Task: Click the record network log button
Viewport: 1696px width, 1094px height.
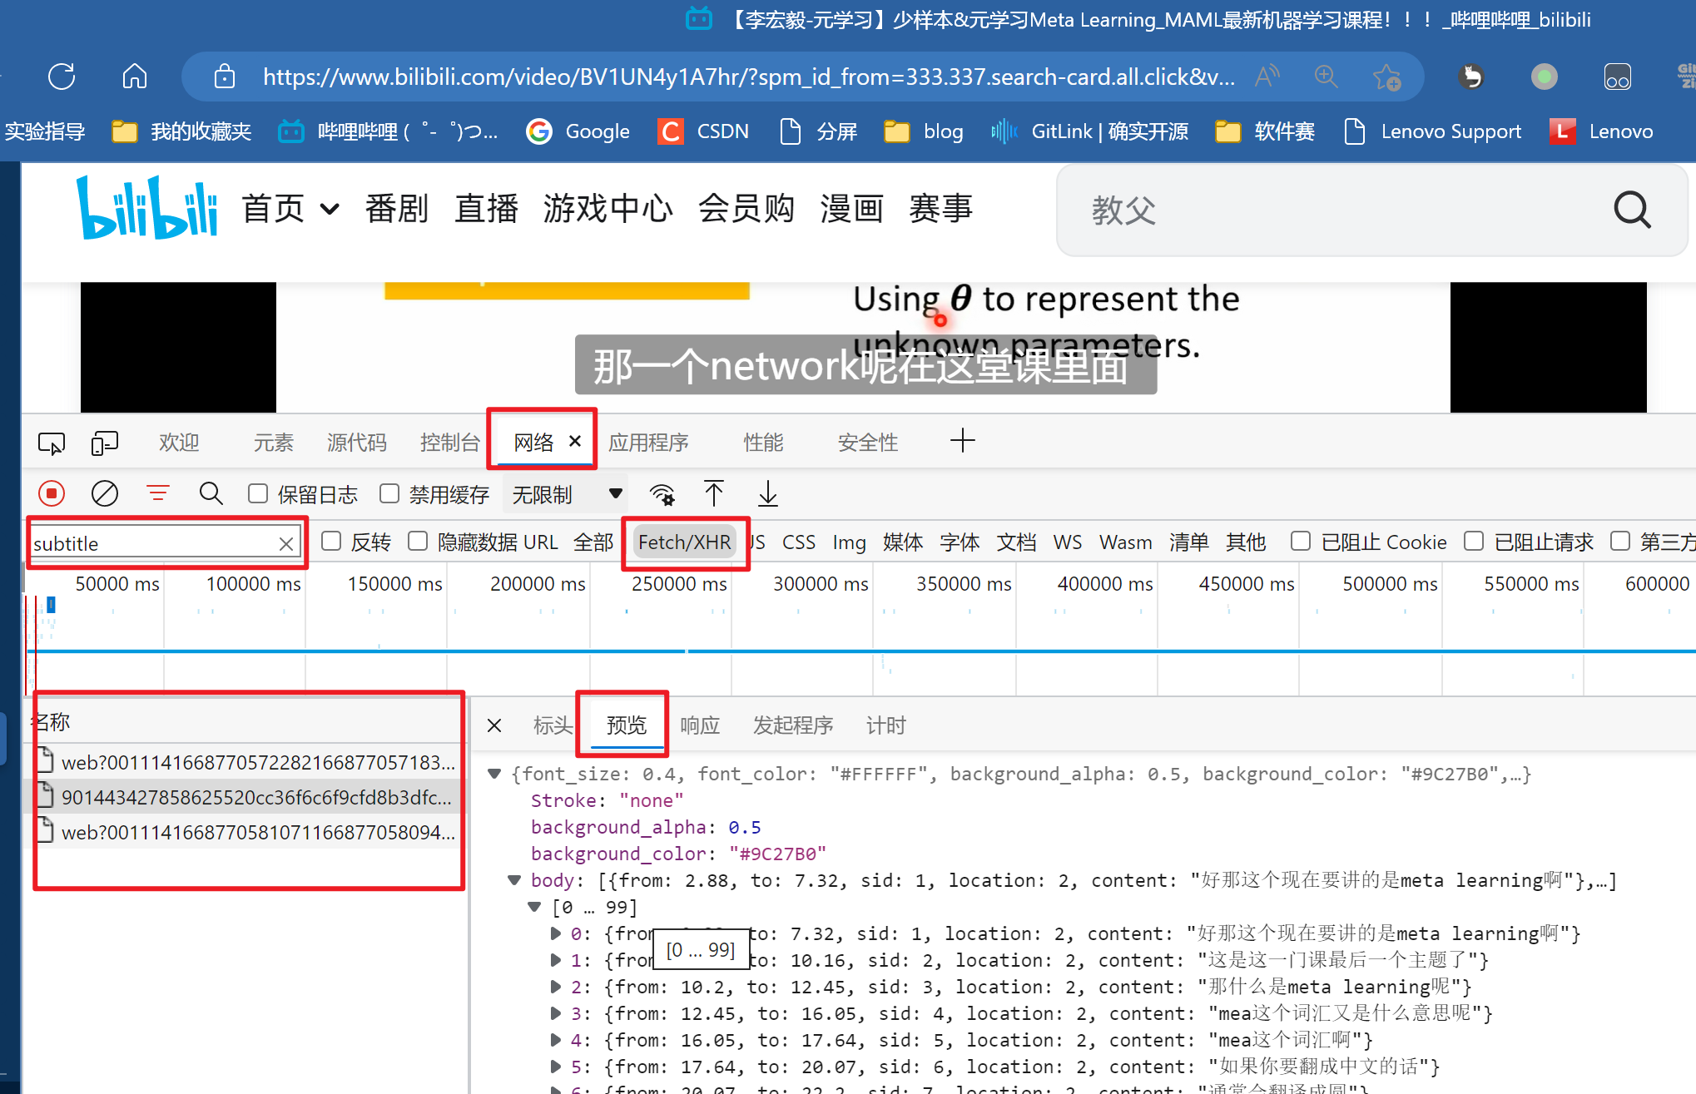Action: [x=52, y=494]
